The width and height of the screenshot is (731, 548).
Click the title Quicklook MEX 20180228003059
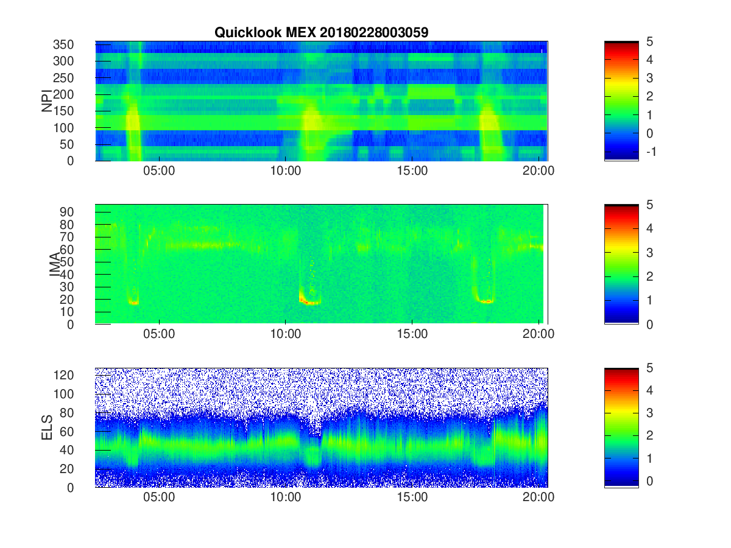[x=321, y=32]
